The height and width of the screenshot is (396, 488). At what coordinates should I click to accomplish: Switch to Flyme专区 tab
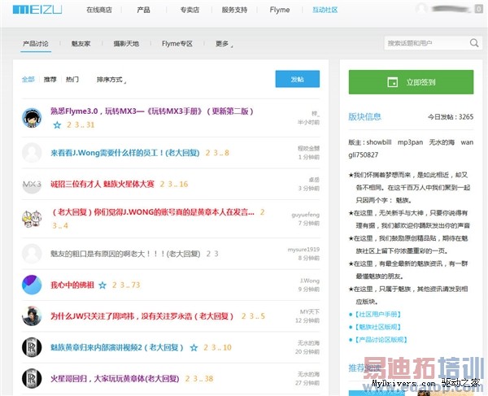[177, 44]
